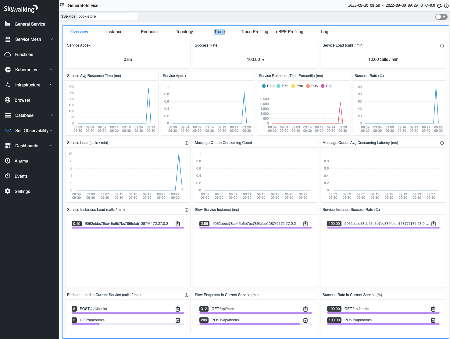The height and width of the screenshot is (339, 450).
Task: Click the info icon on Service Load panel
Action: pyautogui.click(x=187, y=143)
